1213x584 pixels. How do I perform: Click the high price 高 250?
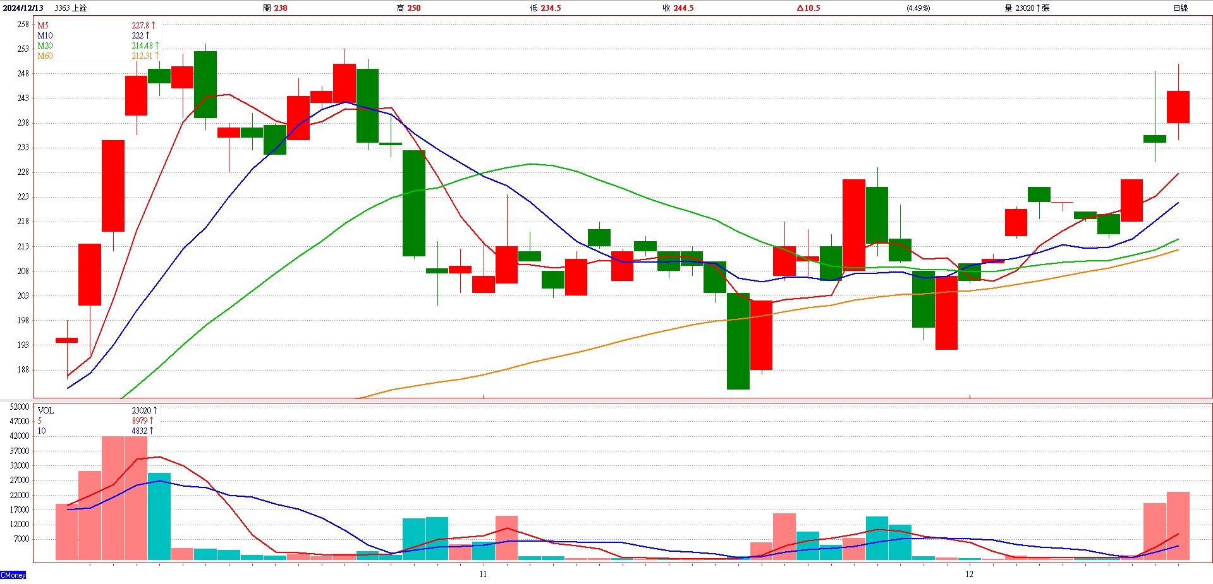click(x=408, y=8)
